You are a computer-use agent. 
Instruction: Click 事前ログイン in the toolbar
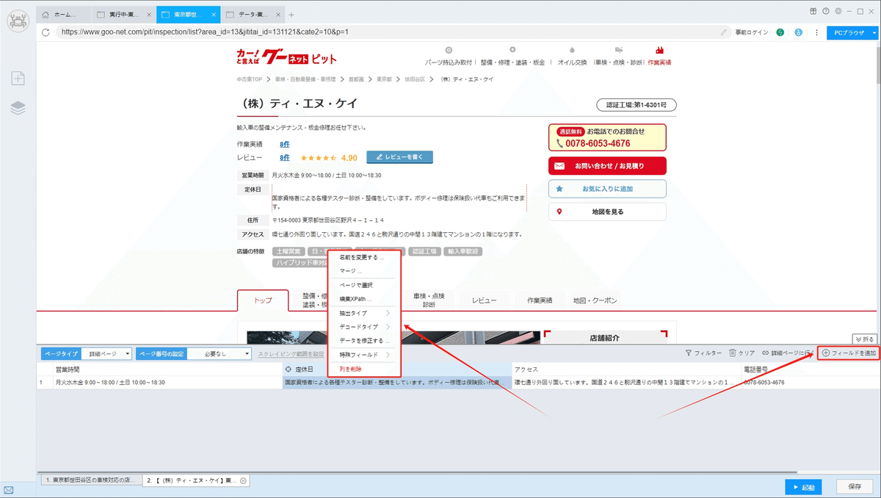752,32
